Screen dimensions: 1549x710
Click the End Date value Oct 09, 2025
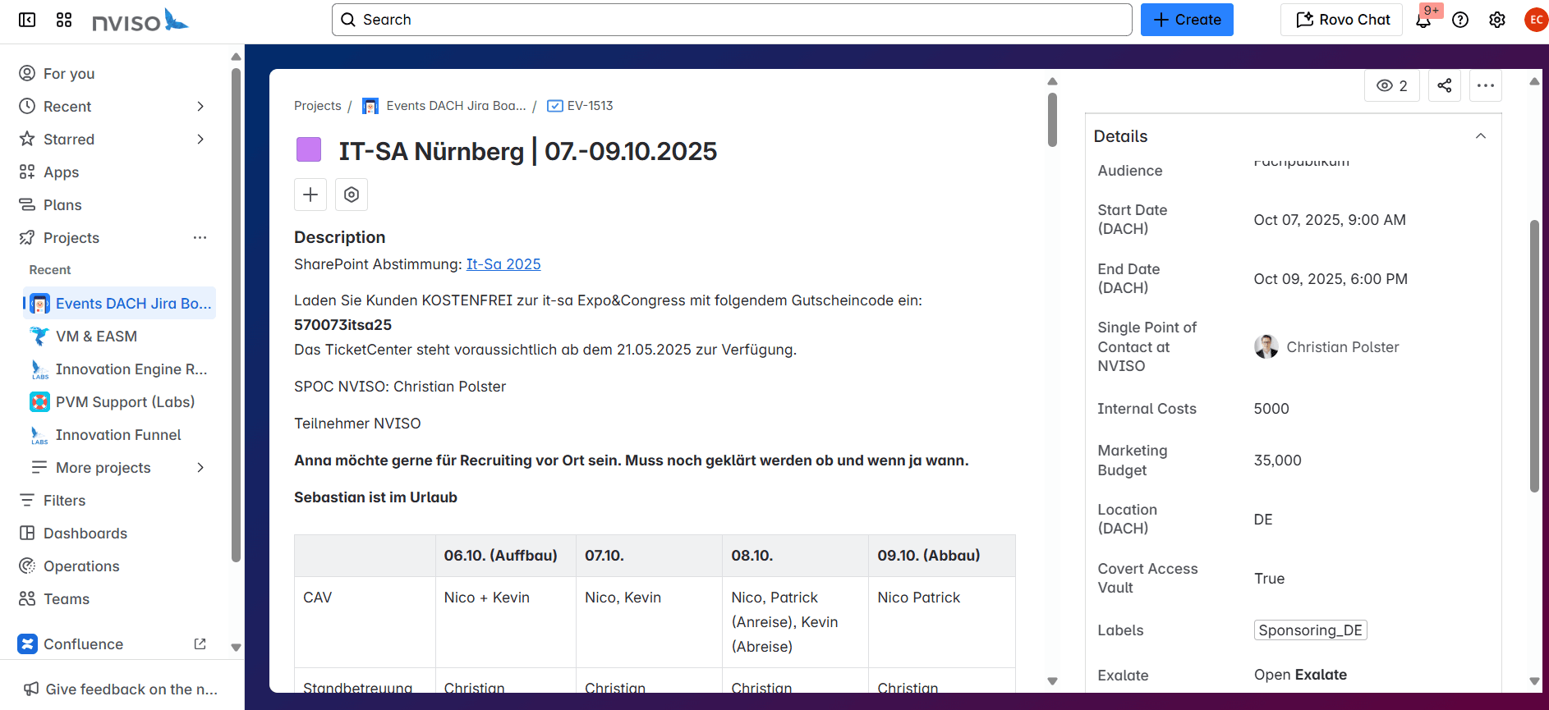pos(1331,279)
